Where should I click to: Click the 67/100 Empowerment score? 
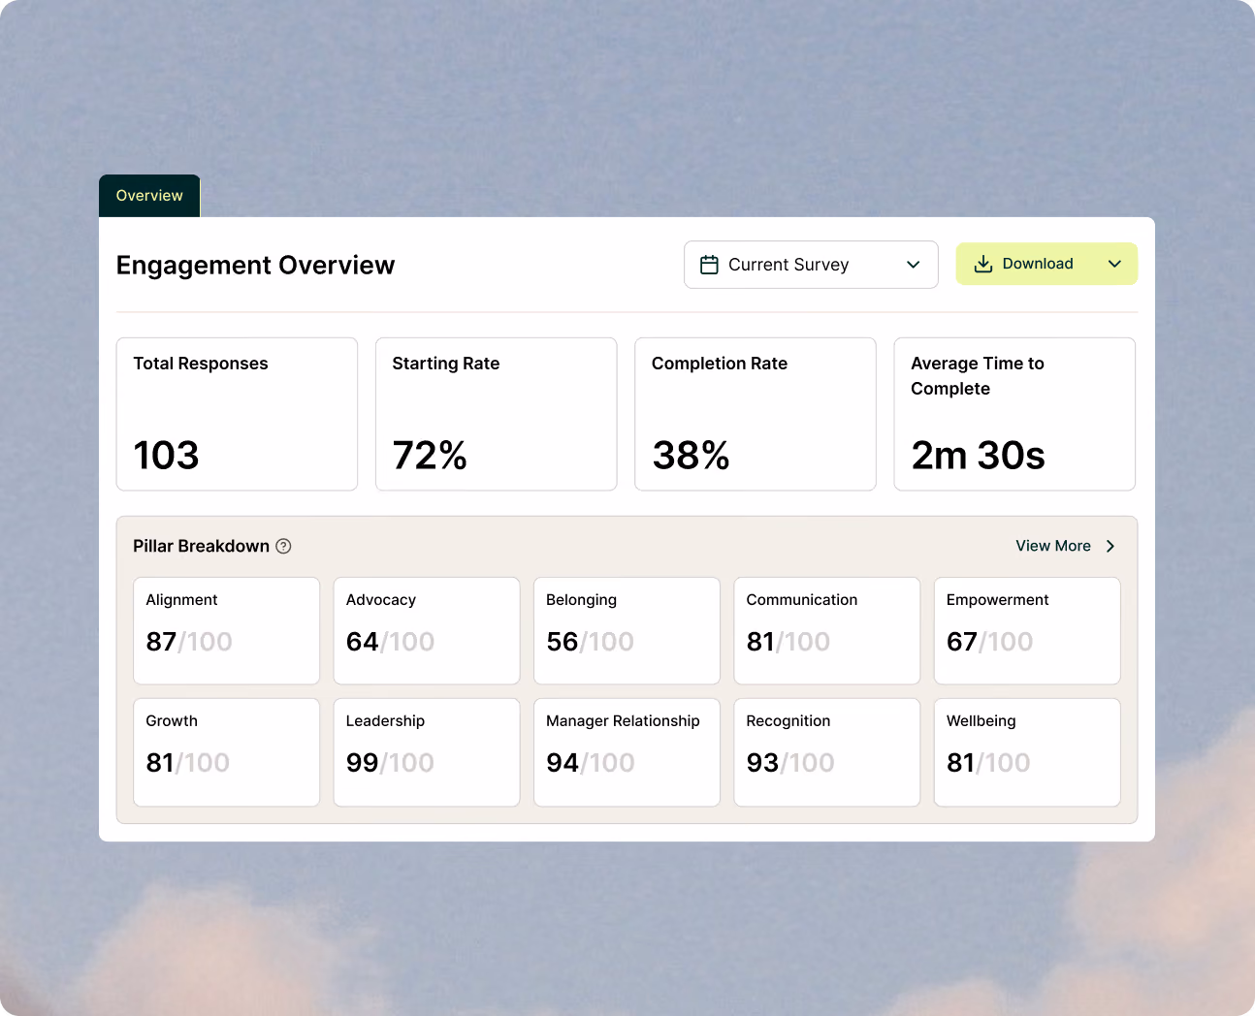990,642
